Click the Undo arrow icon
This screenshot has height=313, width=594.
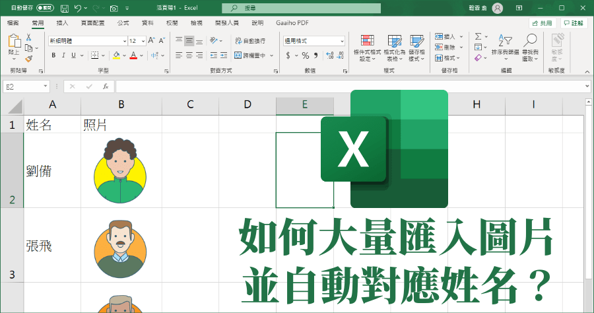pos(78,8)
